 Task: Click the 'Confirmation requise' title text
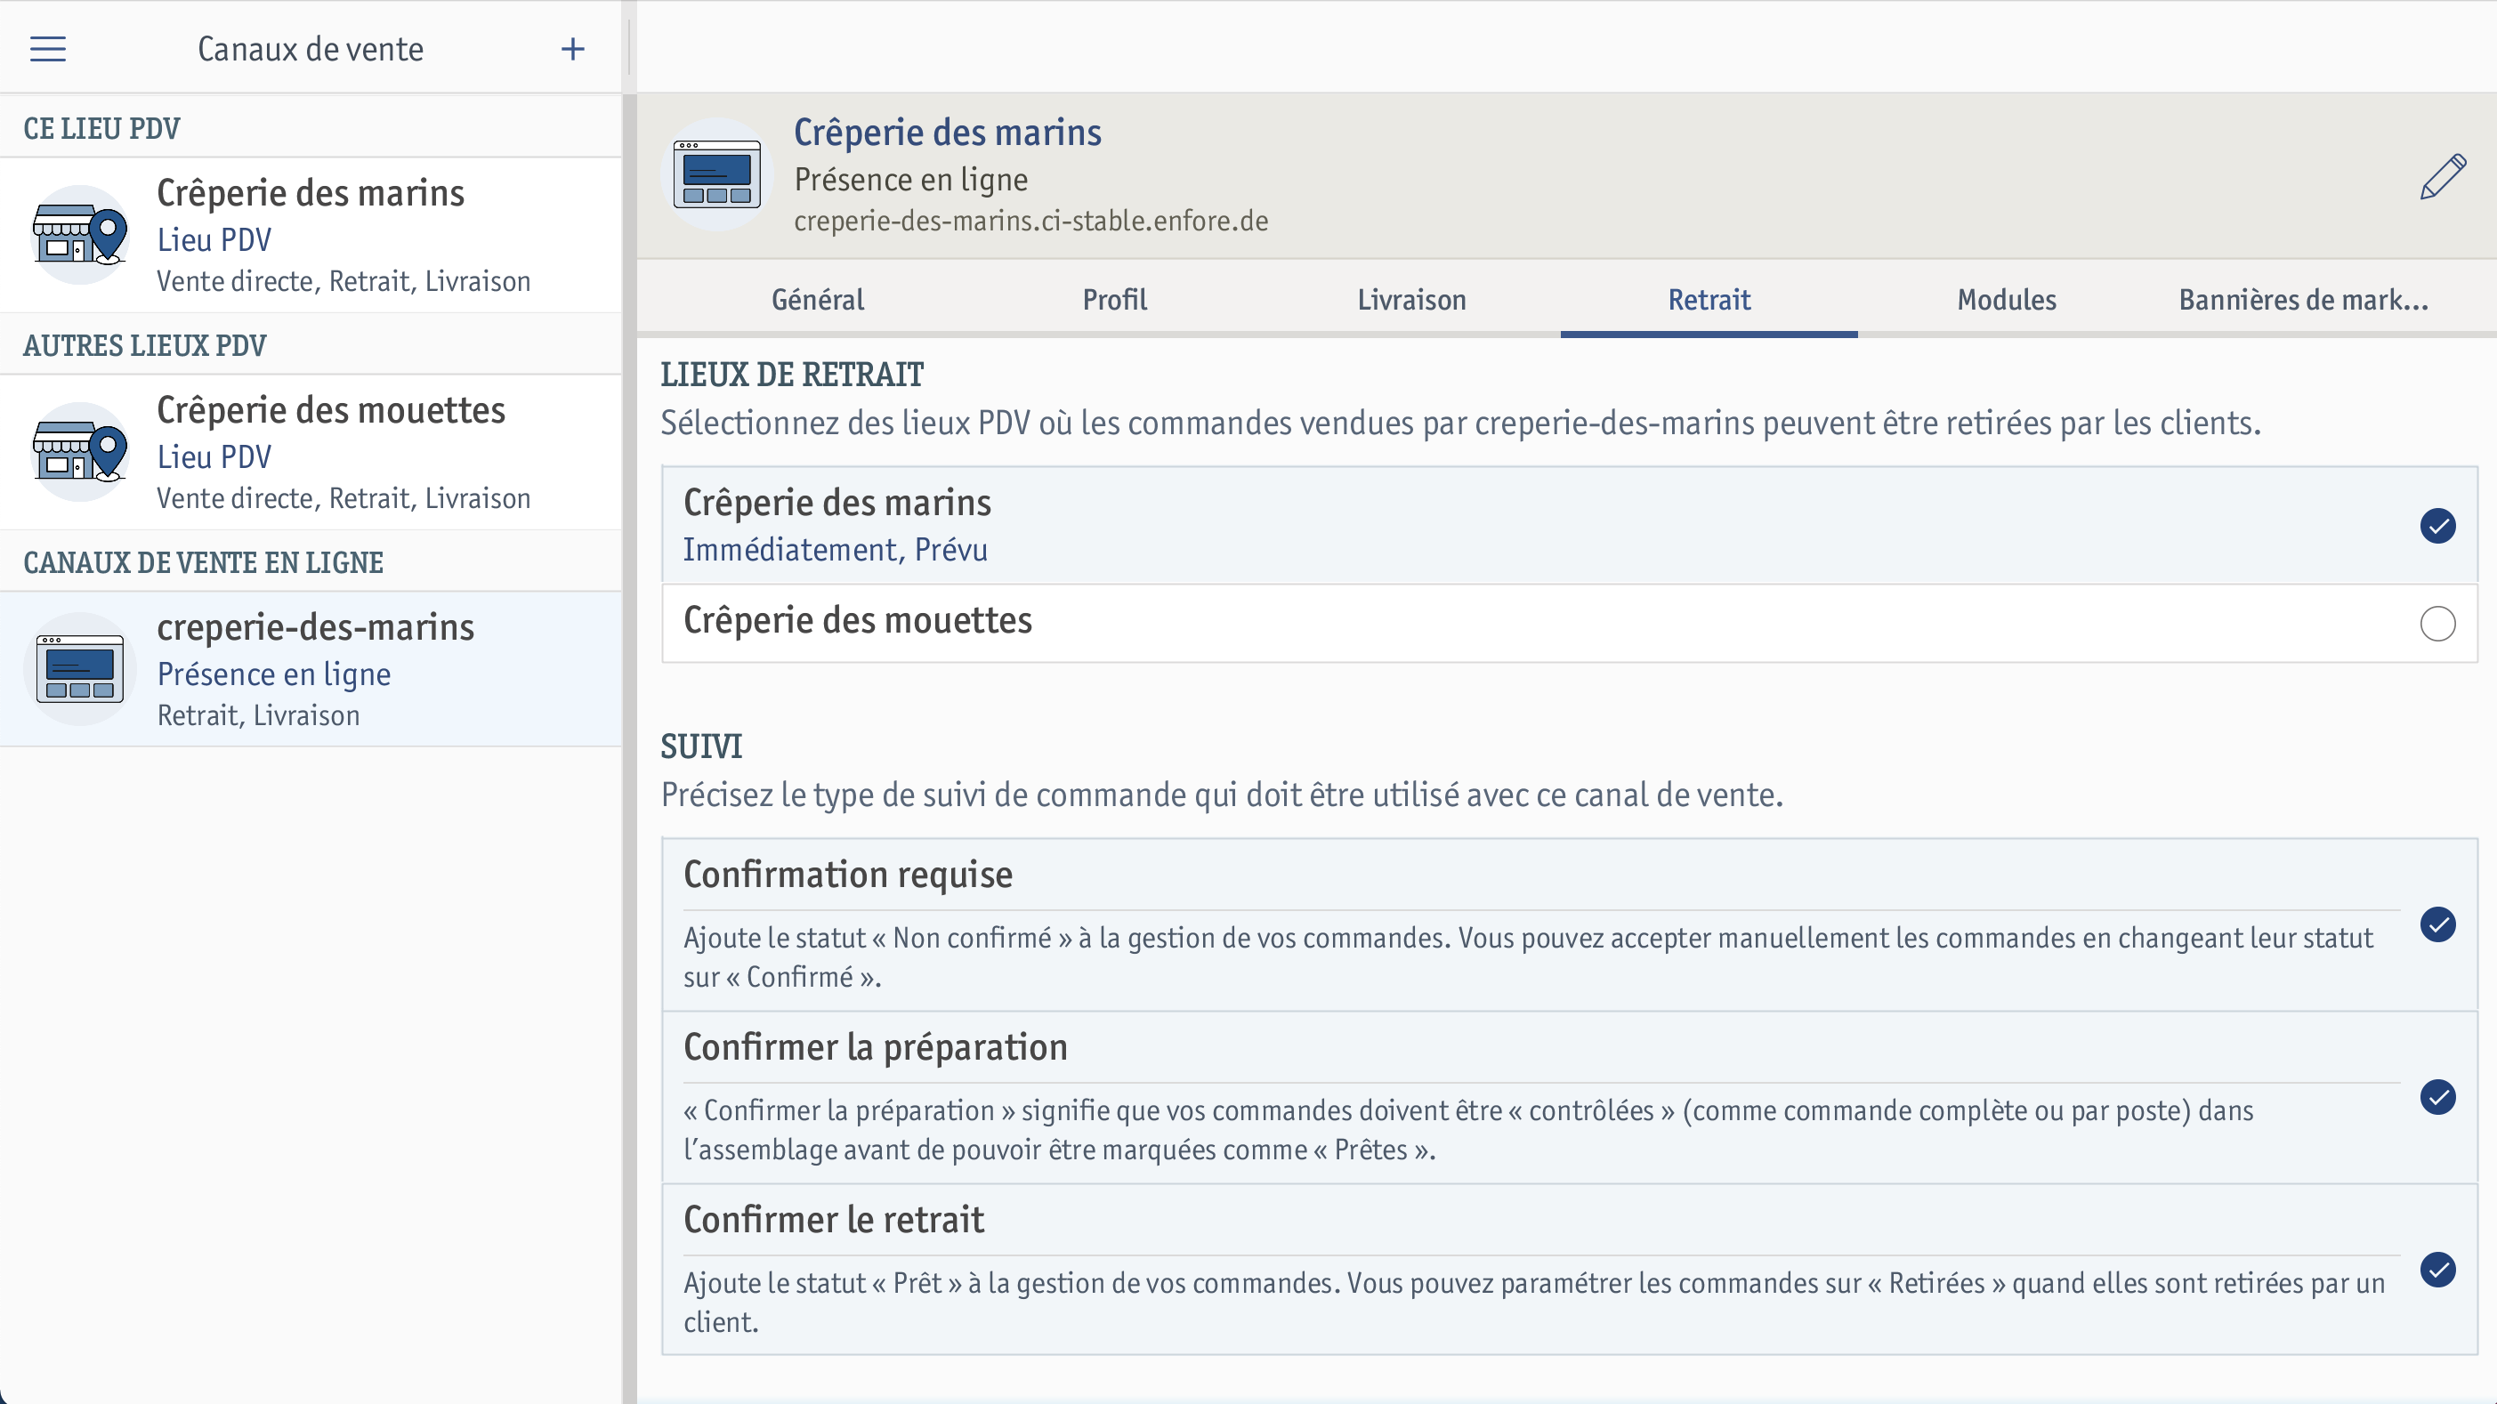pos(848,874)
